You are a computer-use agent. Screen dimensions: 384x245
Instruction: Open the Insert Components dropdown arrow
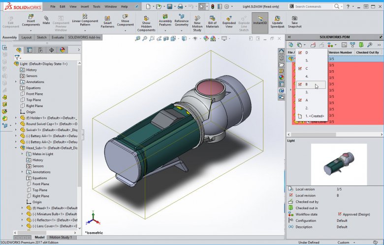pos(31,30)
